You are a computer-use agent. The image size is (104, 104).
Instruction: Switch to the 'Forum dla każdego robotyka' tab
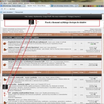coord(63,6)
